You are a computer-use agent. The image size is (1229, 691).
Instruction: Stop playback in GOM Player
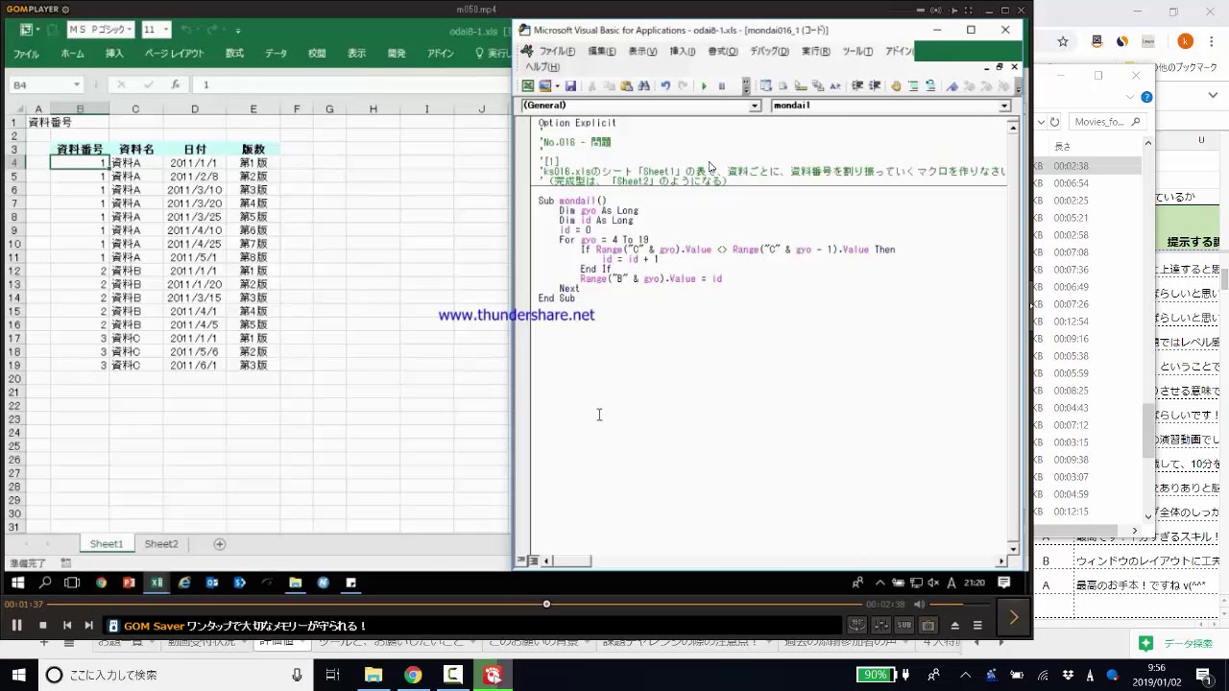[x=42, y=626]
